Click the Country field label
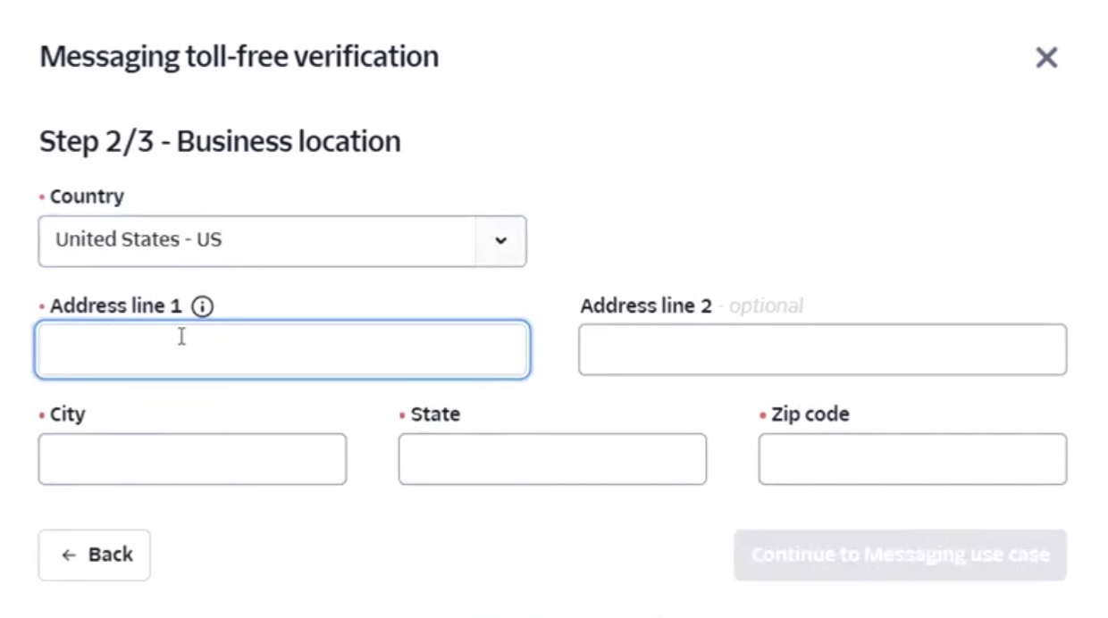The image size is (1108, 618). tap(87, 196)
